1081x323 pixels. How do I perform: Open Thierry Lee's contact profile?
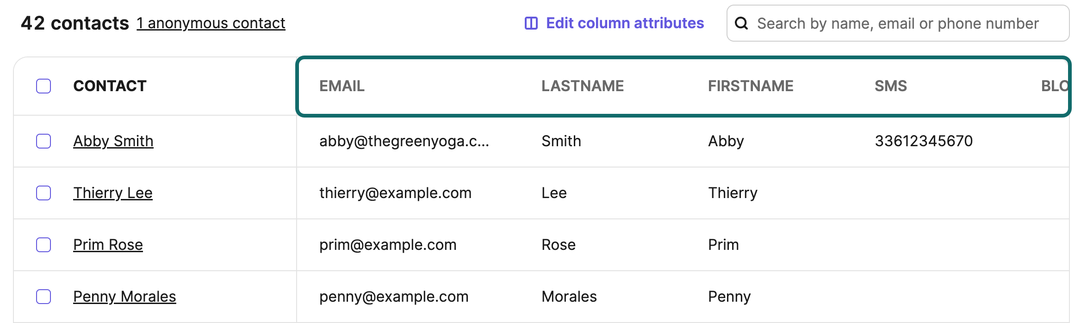point(113,193)
